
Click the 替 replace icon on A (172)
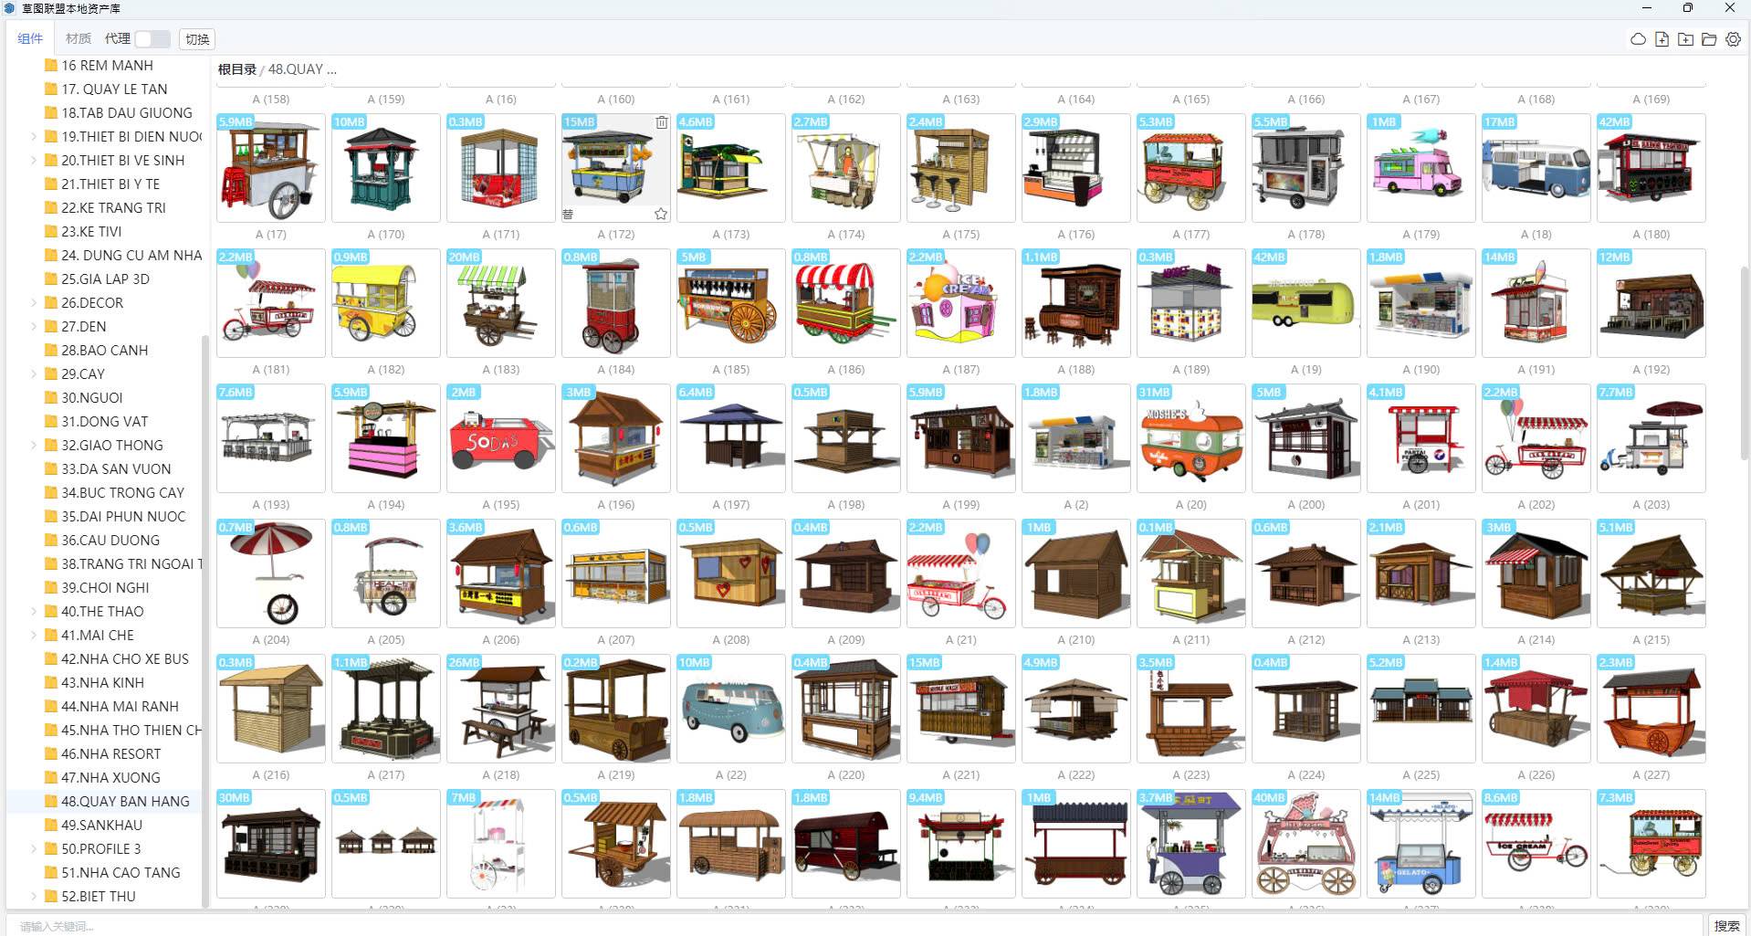[x=568, y=214]
